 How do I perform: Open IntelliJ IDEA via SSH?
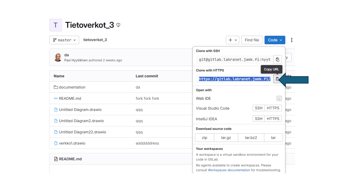coord(258,119)
